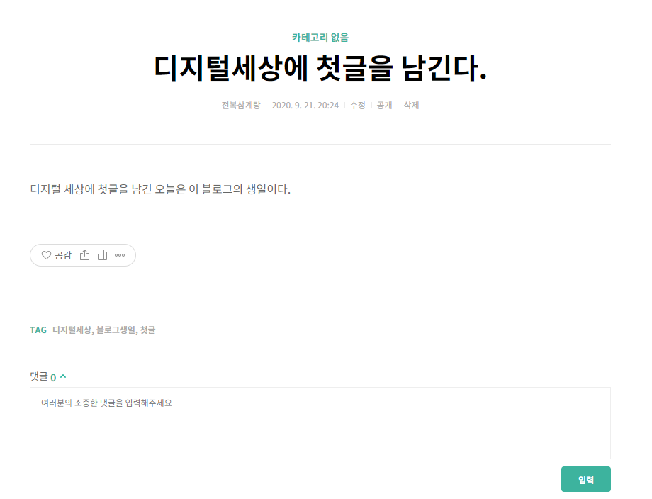Open the bar chart statistics icon
Screen dimensions: 652x499
click(x=102, y=255)
